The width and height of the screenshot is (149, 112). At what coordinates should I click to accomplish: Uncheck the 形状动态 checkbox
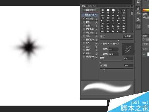click(x=84, y=19)
